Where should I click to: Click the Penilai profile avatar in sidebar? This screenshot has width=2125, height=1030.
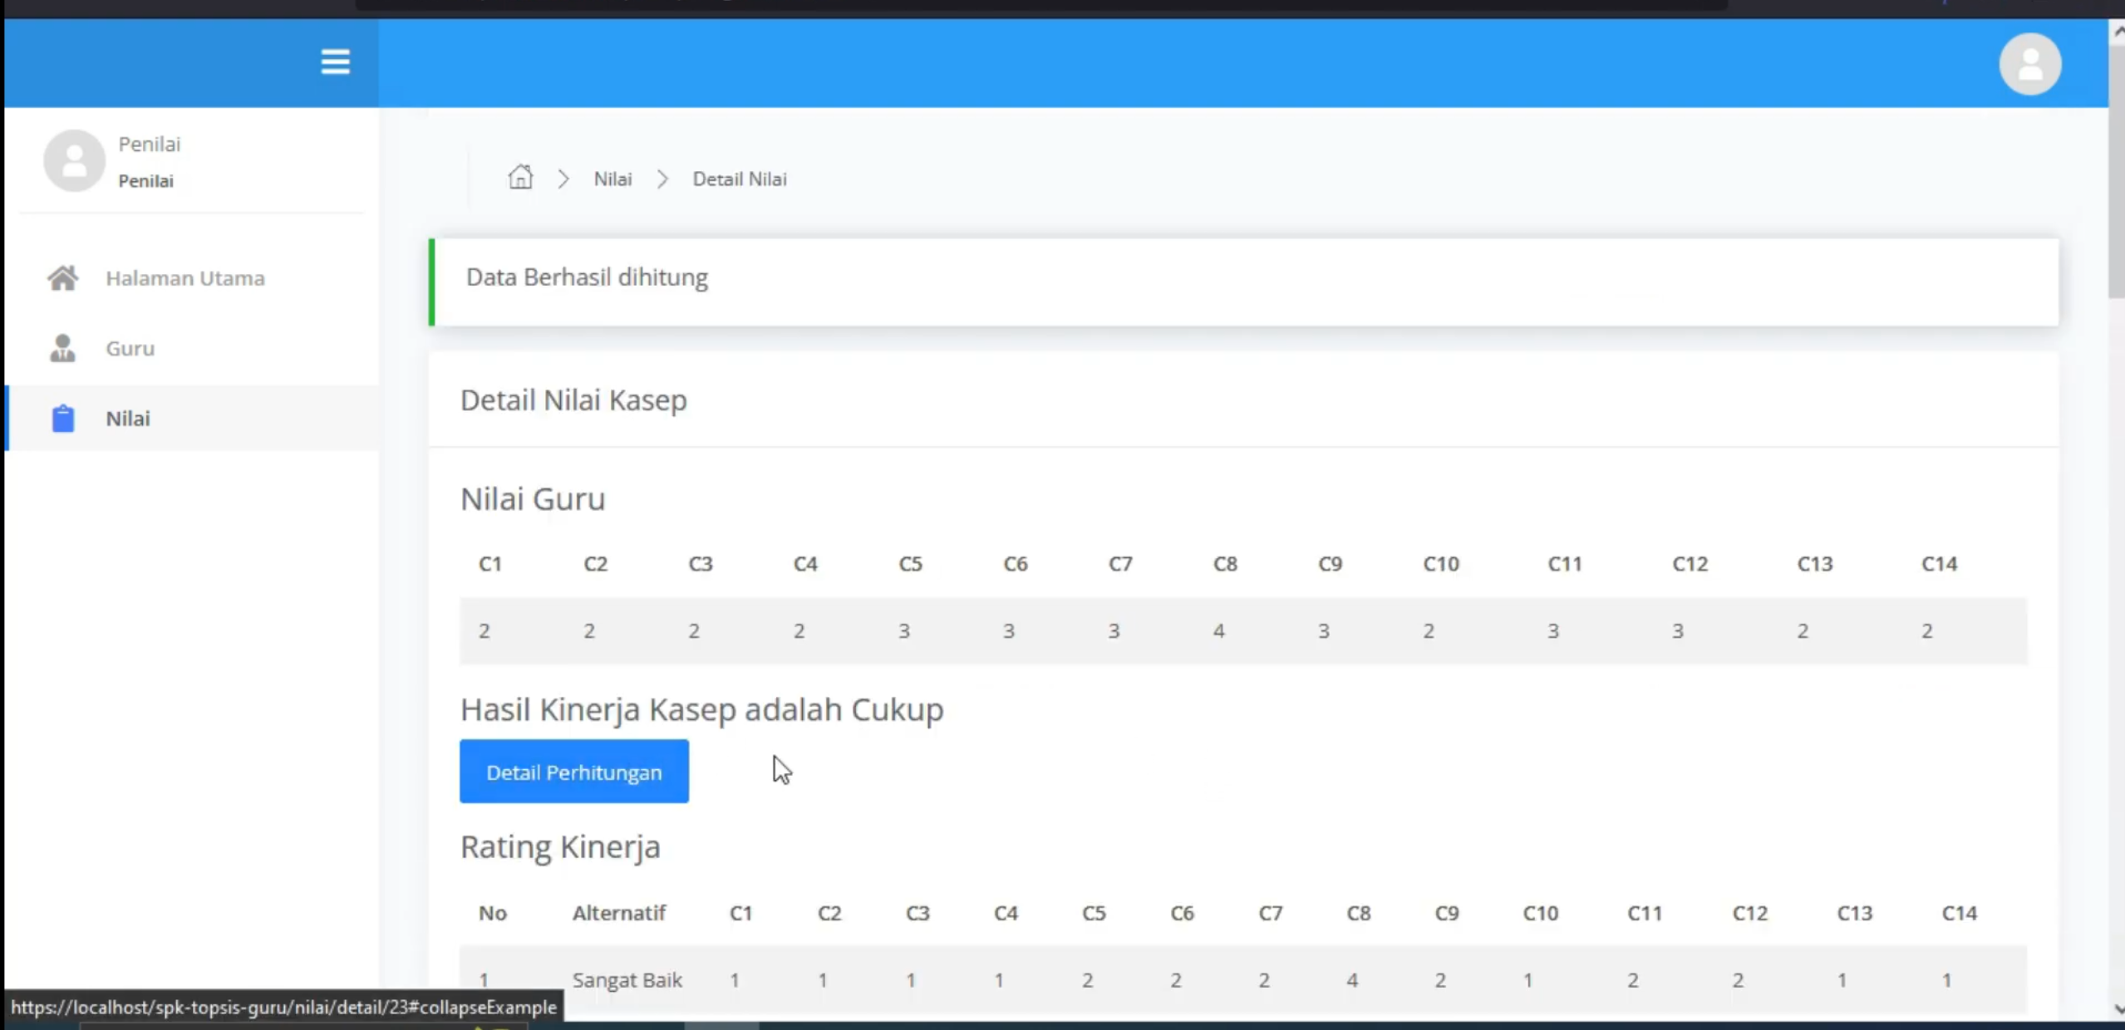pos(74,160)
